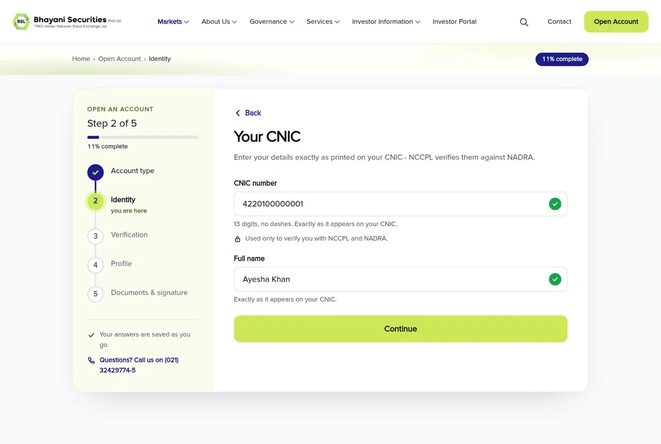The width and height of the screenshot is (661, 444).
Task: Click the phone icon beside Questions
Action: tap(91, 360)
